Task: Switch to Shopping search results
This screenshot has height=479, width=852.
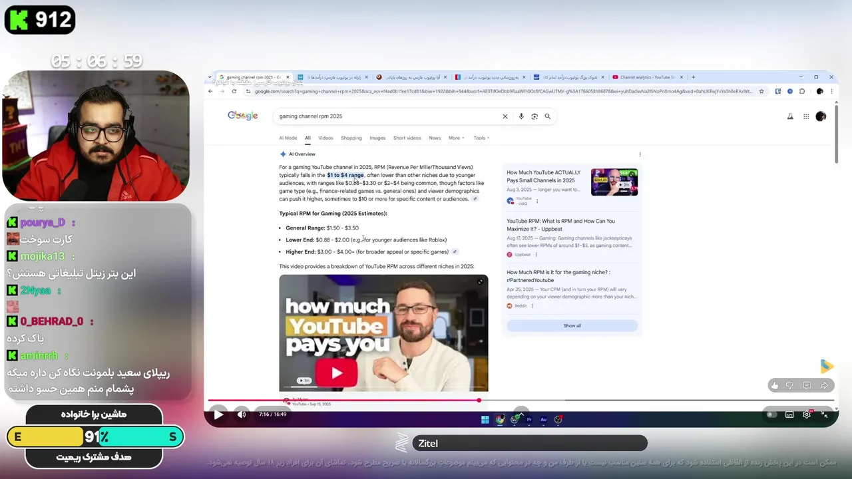Action: click(x=351, y=138)
